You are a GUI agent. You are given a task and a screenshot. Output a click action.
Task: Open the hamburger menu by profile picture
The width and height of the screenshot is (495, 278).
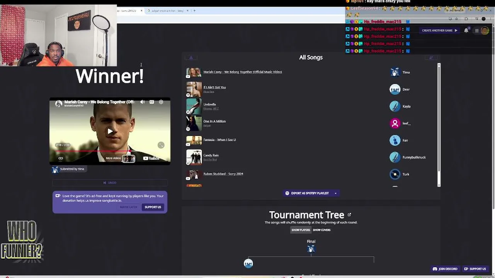pyautogui.click(x=477, y=31)
